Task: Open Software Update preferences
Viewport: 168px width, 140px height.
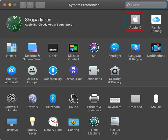Action: pyautogui.click(x=12, y=99)
